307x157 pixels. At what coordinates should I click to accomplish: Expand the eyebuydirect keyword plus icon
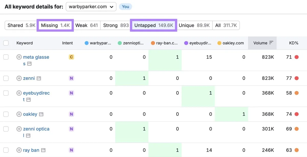19,93
